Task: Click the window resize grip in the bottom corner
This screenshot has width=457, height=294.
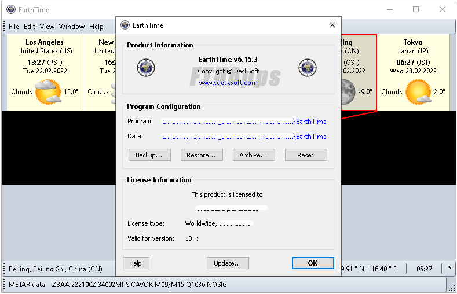Action: 452,288
